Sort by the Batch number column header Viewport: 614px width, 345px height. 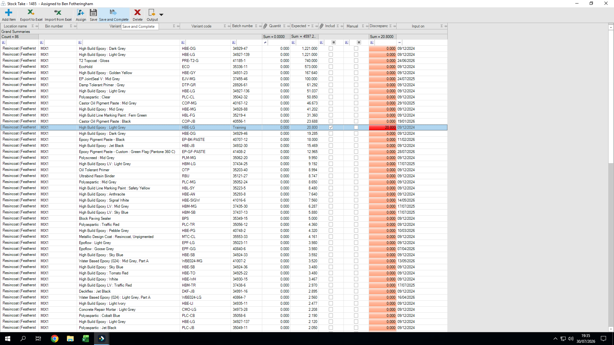pyautogui.click(x=242, y=26)
